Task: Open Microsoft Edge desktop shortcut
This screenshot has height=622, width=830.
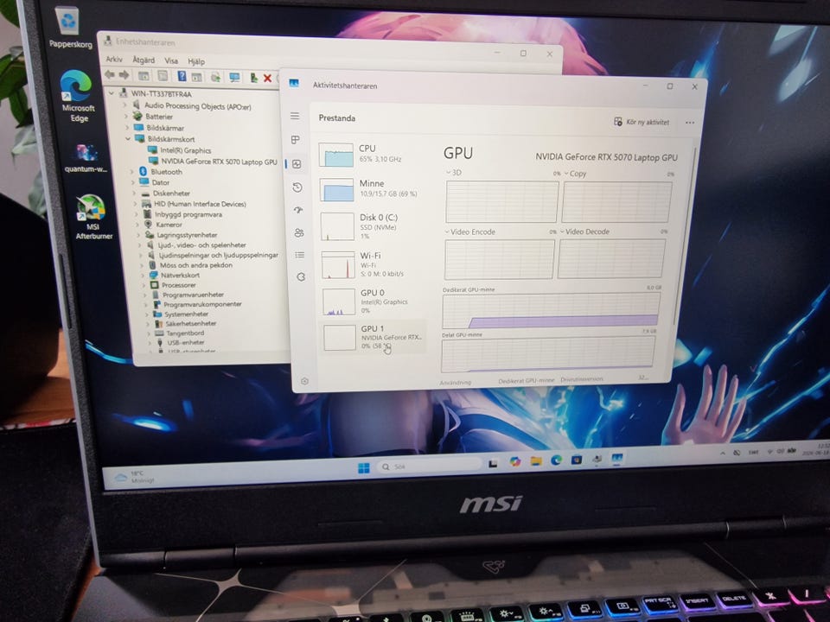Action: click(78, 96)
